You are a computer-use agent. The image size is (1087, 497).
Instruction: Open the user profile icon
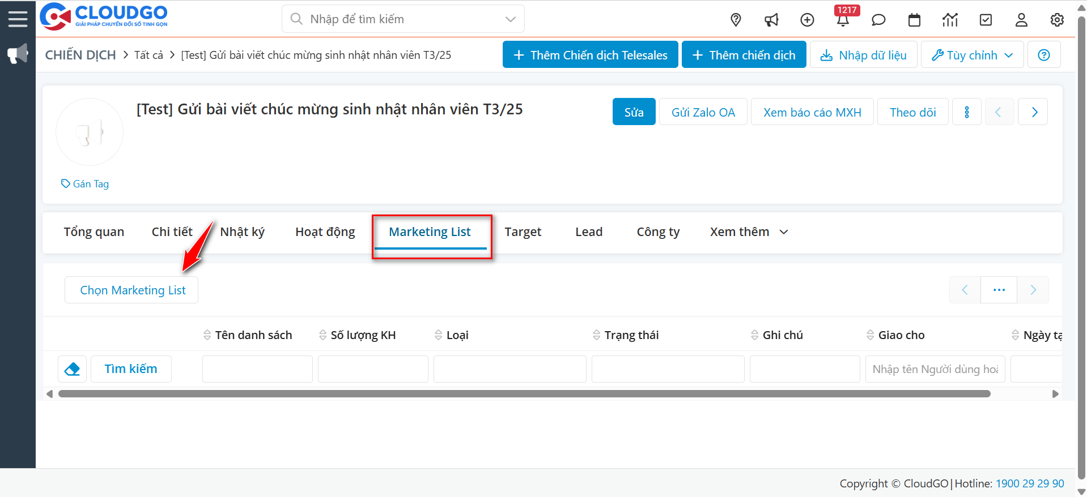coord(1021,20)
